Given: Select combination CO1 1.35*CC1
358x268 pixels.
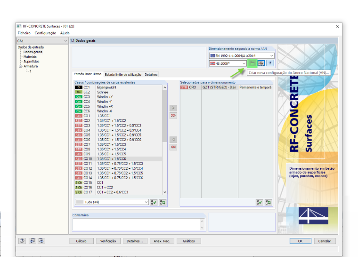Looking at the screenshot, I should click(x=118, y=116).
